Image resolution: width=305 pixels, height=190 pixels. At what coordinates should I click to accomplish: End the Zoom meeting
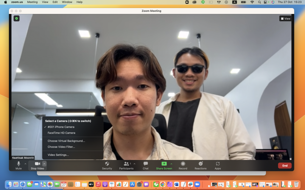pos(284,165)
